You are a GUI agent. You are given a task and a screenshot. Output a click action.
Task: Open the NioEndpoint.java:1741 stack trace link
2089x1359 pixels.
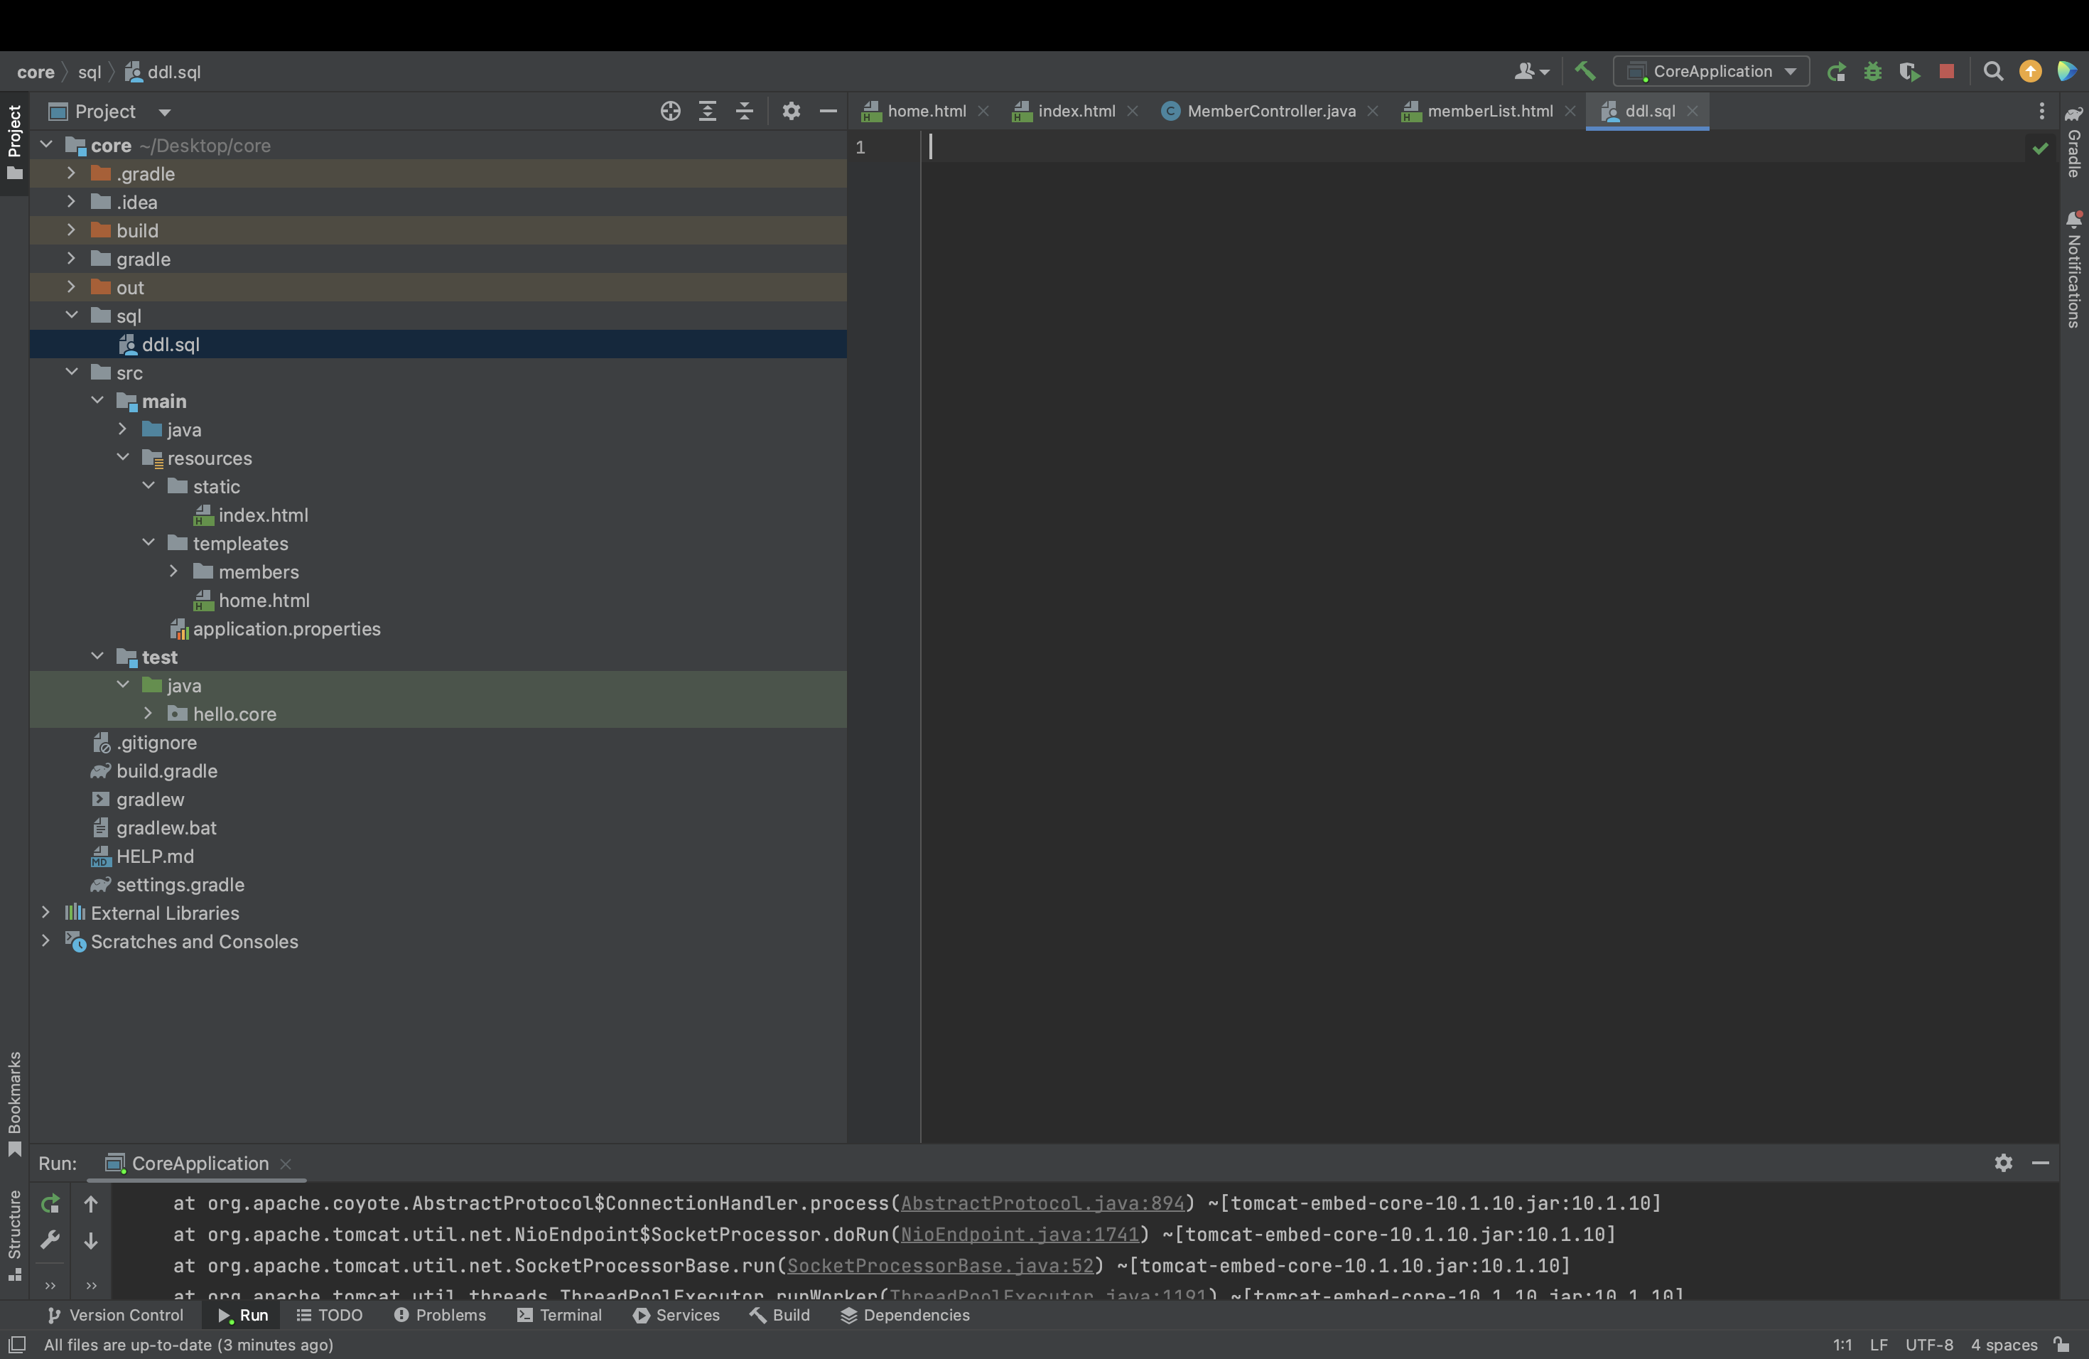1020,1235
